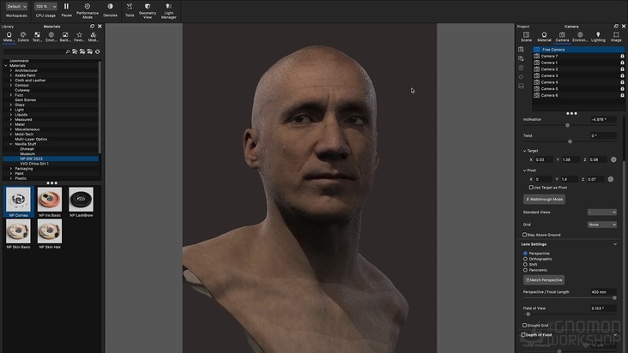The width and height of the screenshot is (628, 353).
Task: Collapse the Neville Stuff folder
Action: [11, 144]
